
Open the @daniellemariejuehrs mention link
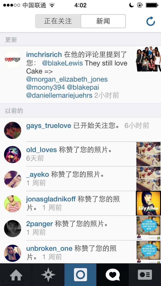[59, 95]
